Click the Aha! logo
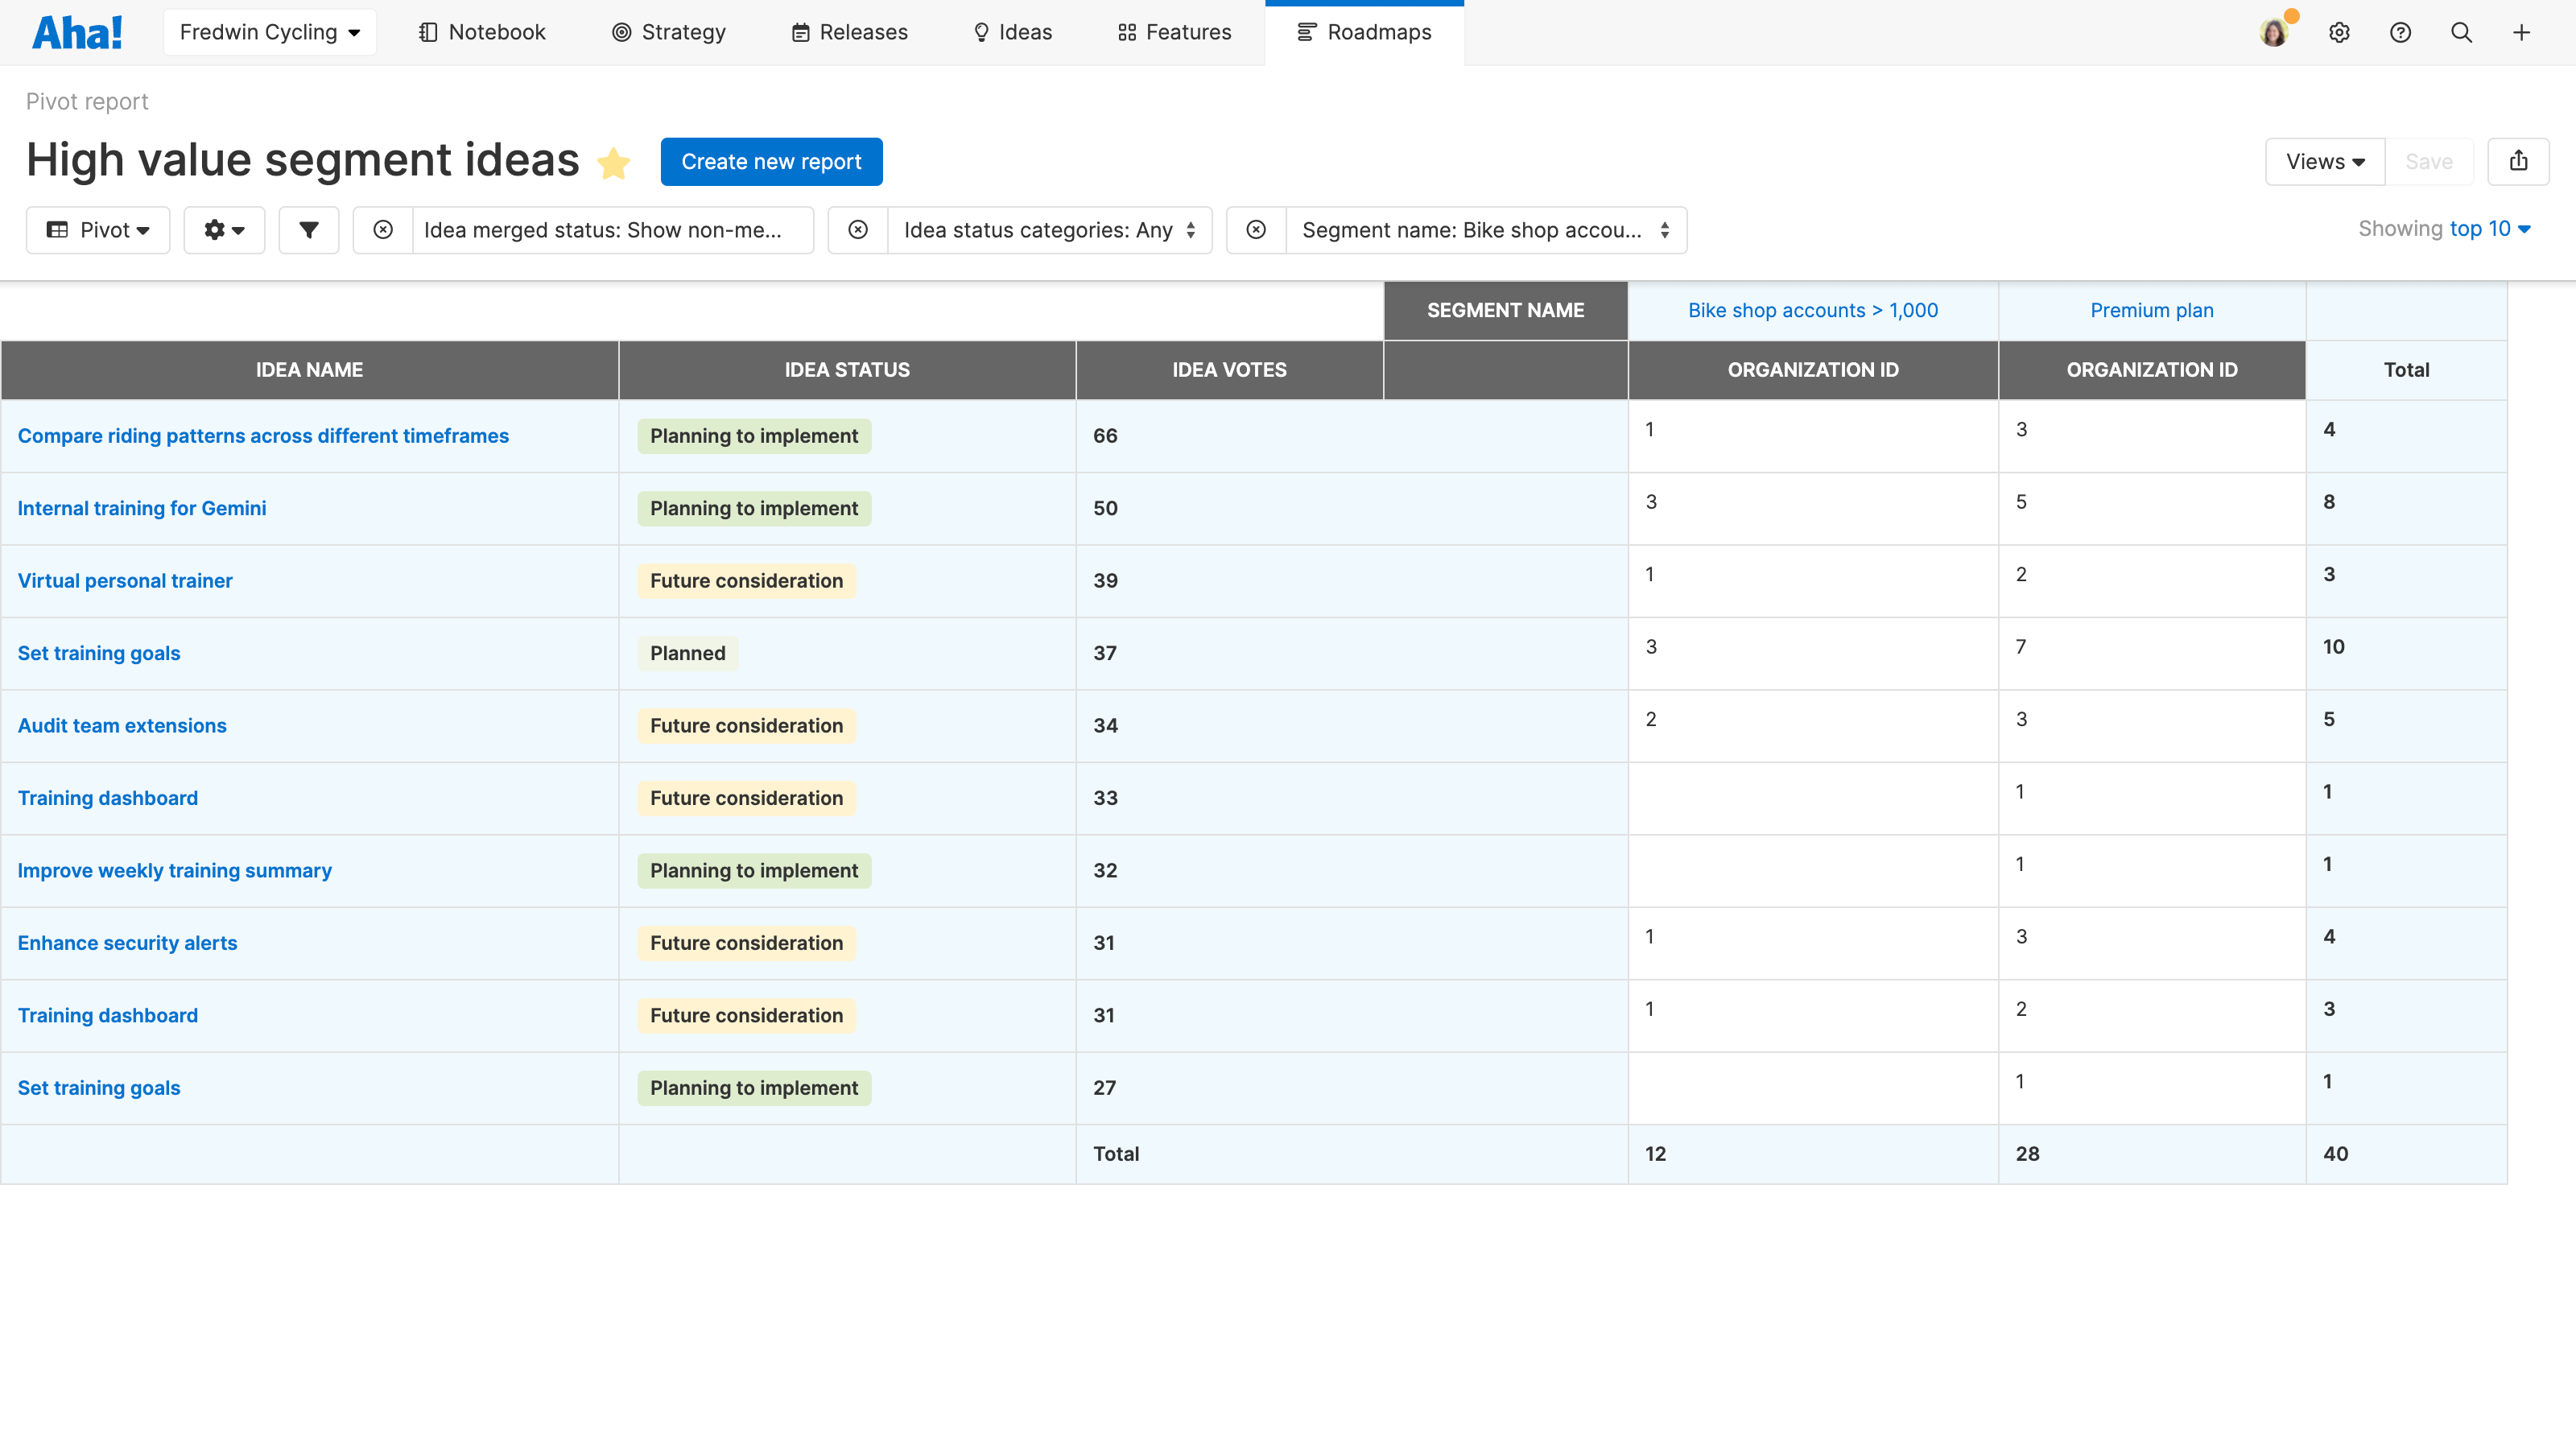This screenshot has height=1449, width=2576. click(77, 31)
